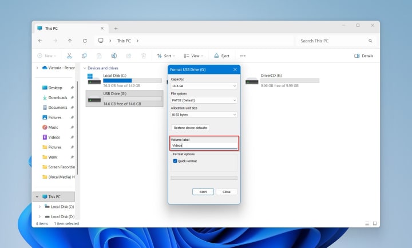Click the chevron after This PC breadcrumb

(x=137, y=41)
